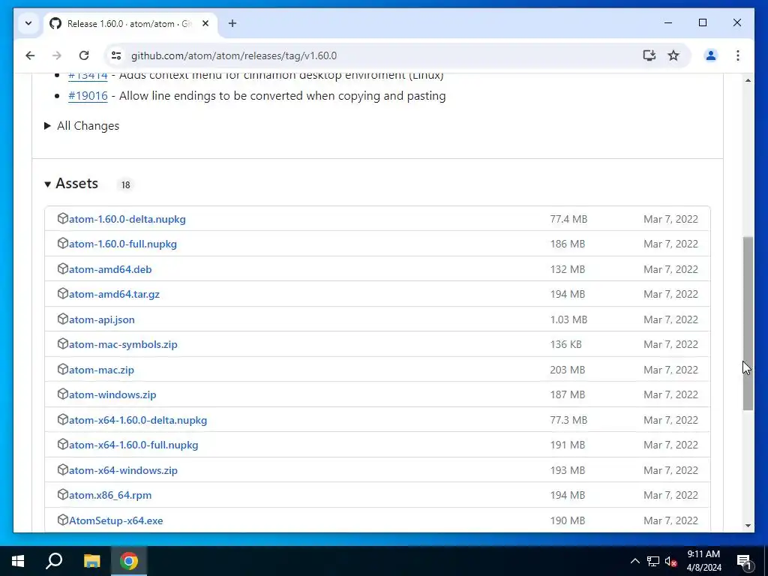768x576 pixels.
Task: Click the taskbar clock showing 9:11 AM
Action: pos(703,561)
